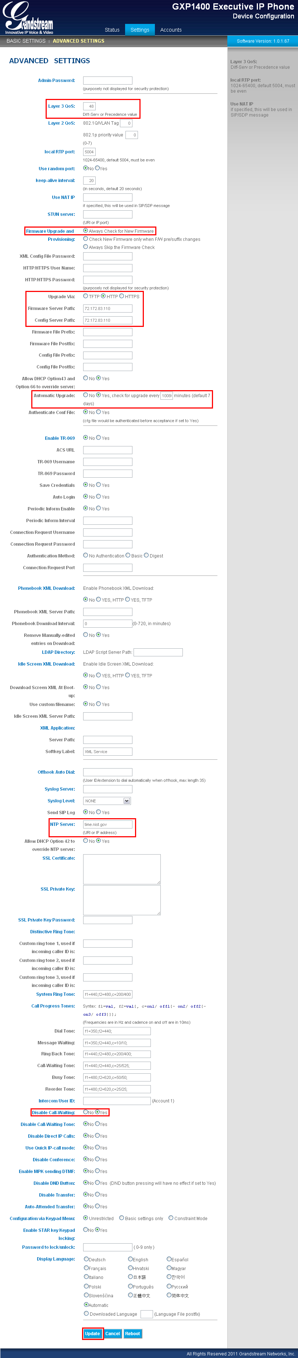This screenshot has height=1358, width=298.
Task: Click the NTP Server input field
Action: [107, 824]
